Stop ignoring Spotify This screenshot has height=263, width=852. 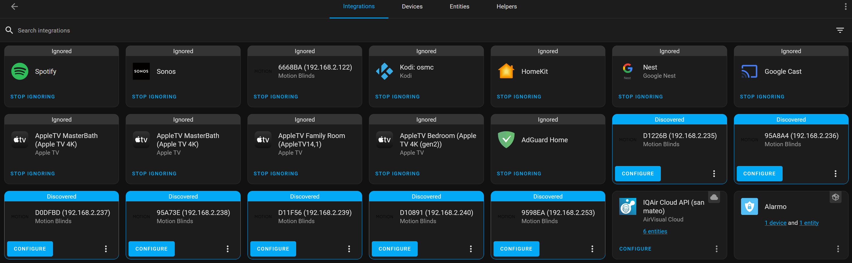click(x=33, y=97)
